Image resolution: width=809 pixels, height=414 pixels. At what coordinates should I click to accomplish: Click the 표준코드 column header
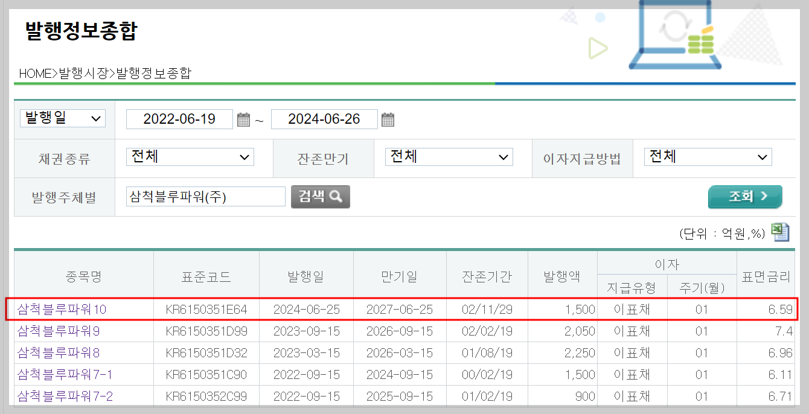(x=206, y=276)
